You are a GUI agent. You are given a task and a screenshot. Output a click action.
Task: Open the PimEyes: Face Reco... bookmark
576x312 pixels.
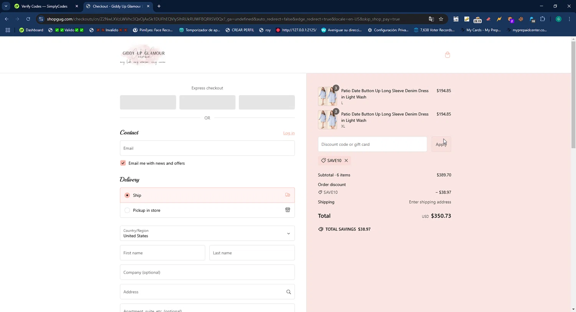point(153,30)
